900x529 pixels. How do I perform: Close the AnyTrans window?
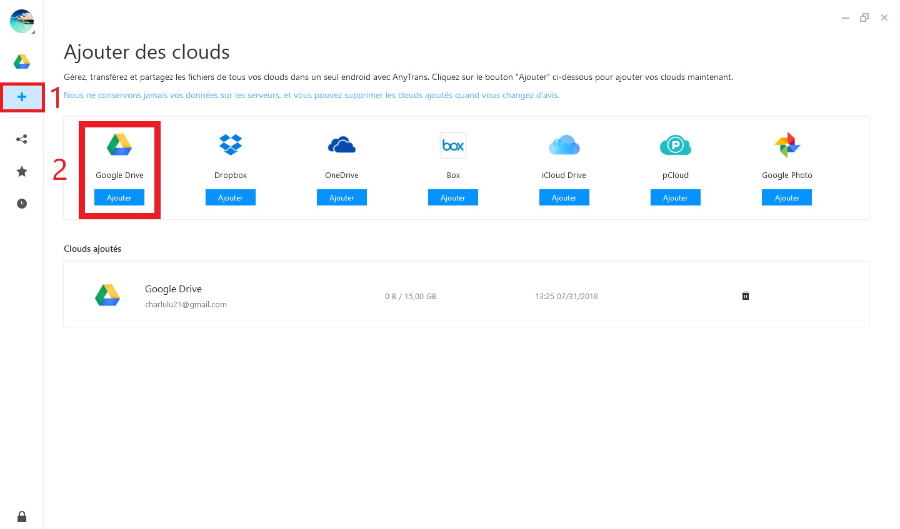pyautogui.click(x=884, y=17)
